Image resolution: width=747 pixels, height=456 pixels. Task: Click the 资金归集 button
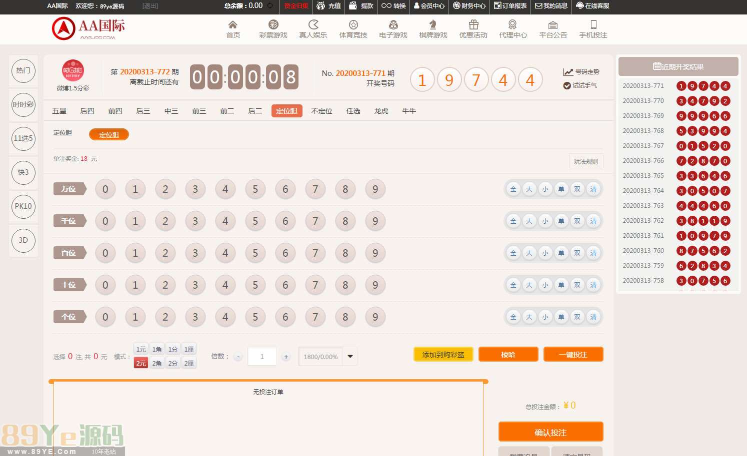[x=296, y=6]
